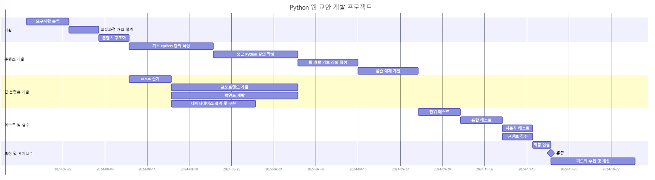Viewport: 655px width, 180px height.
Task: Click the 데이터베이스 설계 및 구현 bar
Action: coord(213,104)
